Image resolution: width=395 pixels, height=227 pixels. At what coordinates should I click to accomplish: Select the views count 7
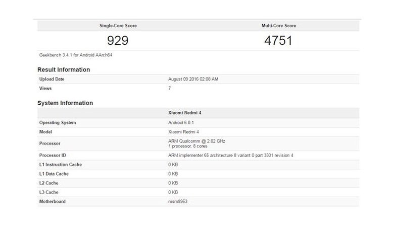pos(170,89)
